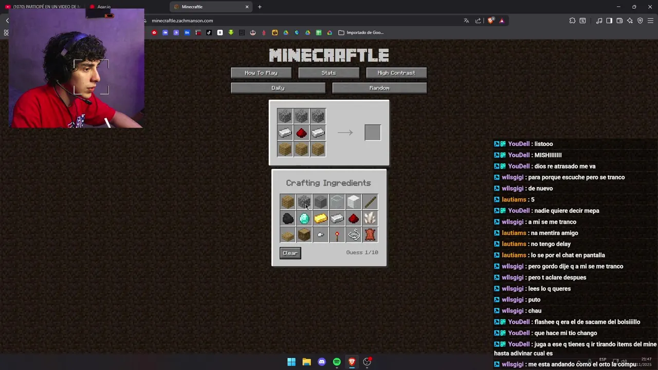This screenshot has height=370, width=658.
Task: Open Brave Shields lion icon
Action: coord(490,21)
